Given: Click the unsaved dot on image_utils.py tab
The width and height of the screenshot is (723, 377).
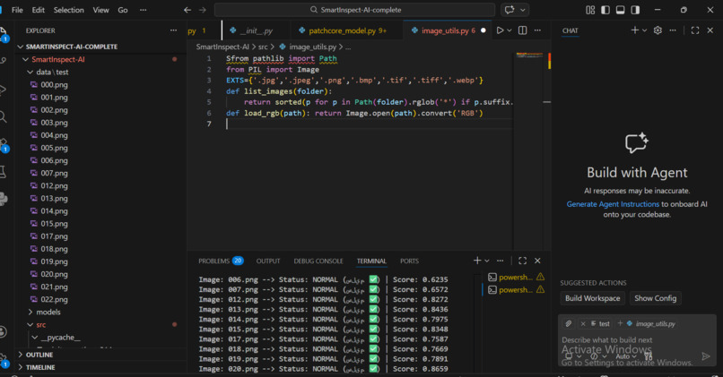Looking at the screenshot, I should (x=483, y=30).
